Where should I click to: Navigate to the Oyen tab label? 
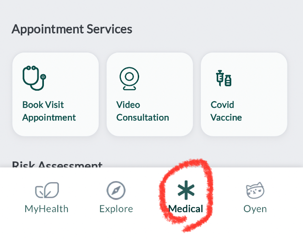tap(255, 209)
